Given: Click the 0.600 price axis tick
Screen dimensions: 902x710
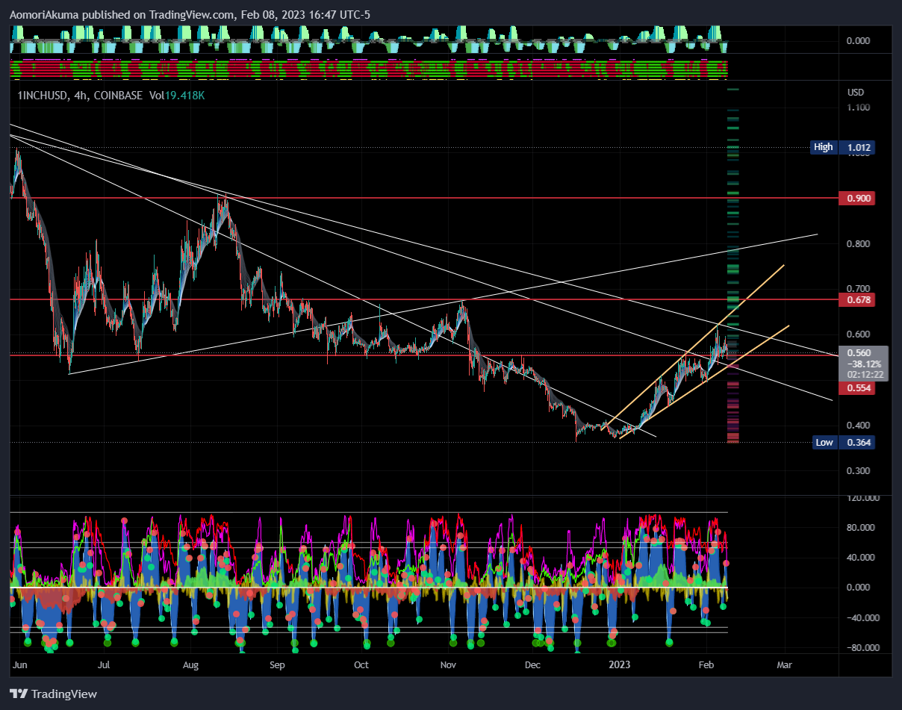Looking at the screenshot, I should click(859, 334).
